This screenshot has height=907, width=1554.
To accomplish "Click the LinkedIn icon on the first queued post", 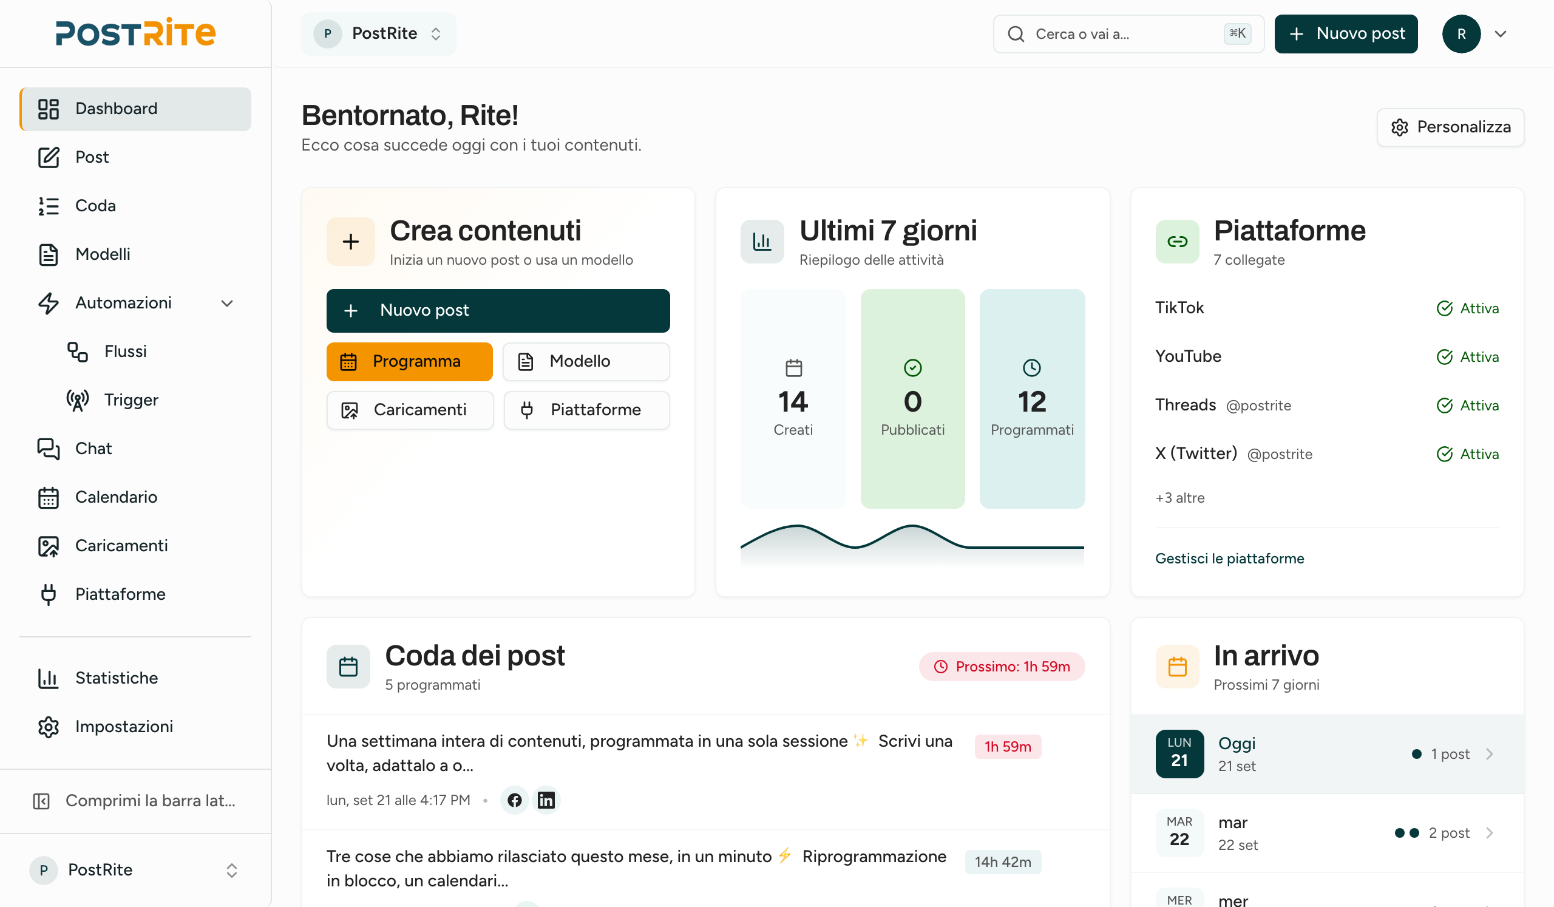I will (546, 801).
